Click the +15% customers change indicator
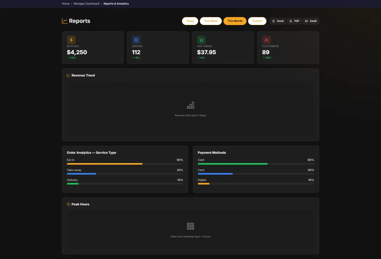This screenshot has height=259, width=381. click(x=267, y=58)
